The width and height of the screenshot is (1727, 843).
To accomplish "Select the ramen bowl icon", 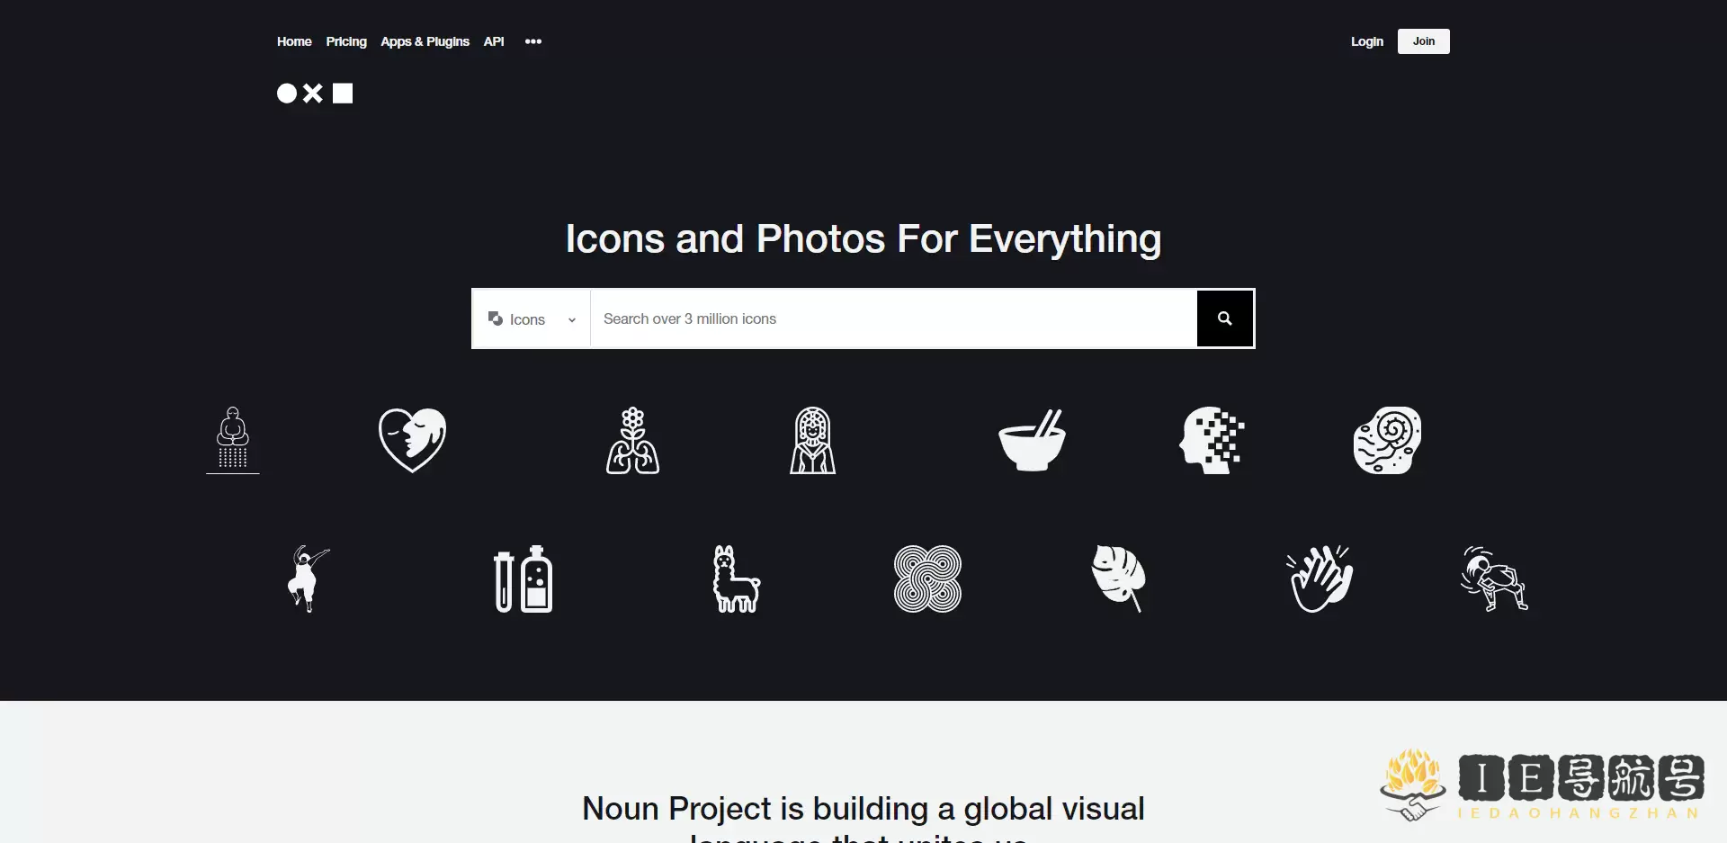I will pos(1032,440).
